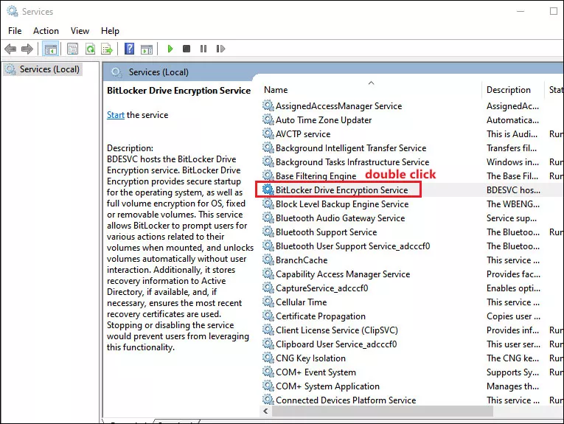This screenshot has height=424, width=564.
Task: Select Client License Service (ClipSVC) name
Action: [337, 330]
